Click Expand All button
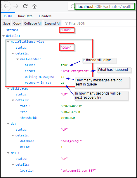This screenshot has height=178, width=137. [53, 23]
